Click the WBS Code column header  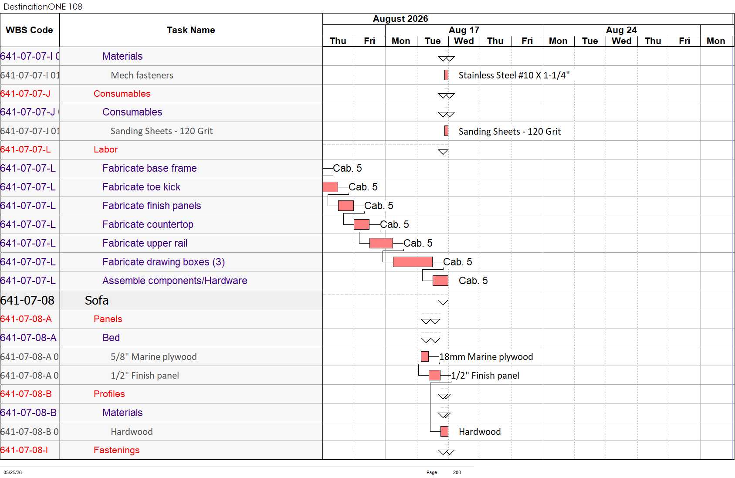click(30, 30)
